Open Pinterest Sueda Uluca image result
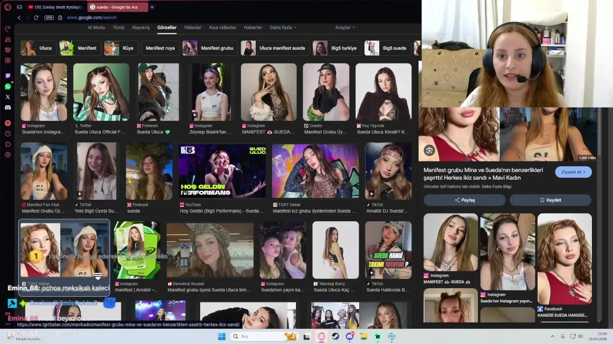The height and width of the screenshot is (344, 613). [159, 92]
